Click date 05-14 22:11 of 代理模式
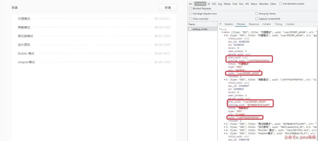The height and width of the screenshot is (141, 318). (162, 19)
